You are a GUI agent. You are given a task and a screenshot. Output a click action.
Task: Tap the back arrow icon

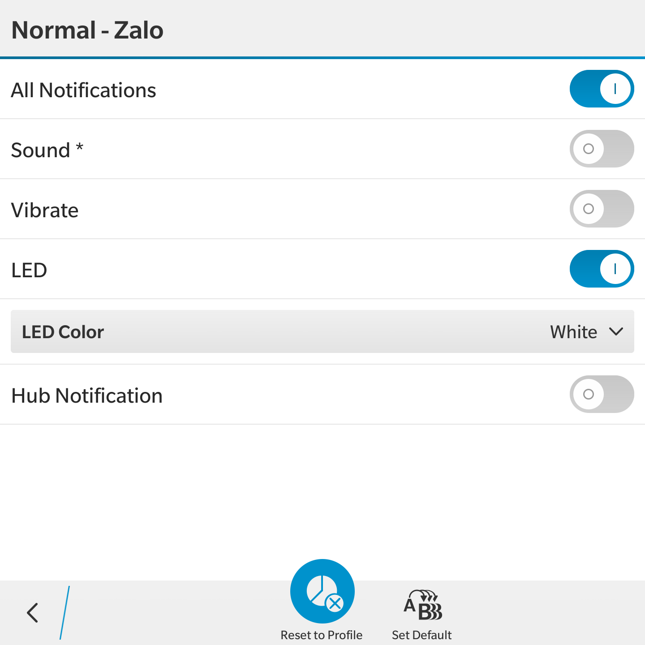[33, 613]
